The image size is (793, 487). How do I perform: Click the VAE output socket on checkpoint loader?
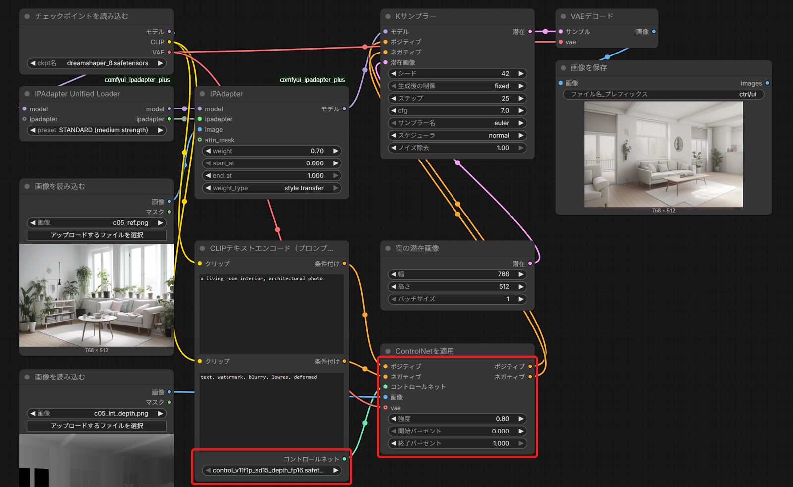[x=170, y=52]
